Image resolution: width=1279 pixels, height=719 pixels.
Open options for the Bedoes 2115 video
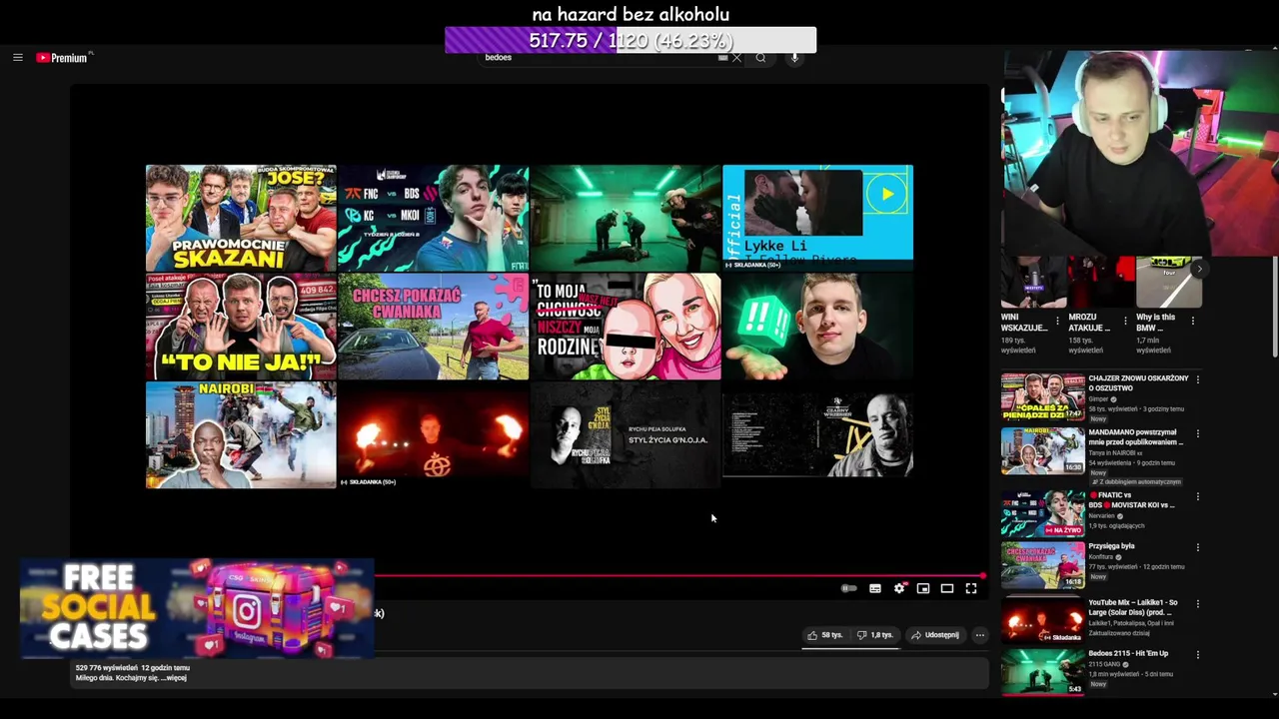click(1197, 654)
